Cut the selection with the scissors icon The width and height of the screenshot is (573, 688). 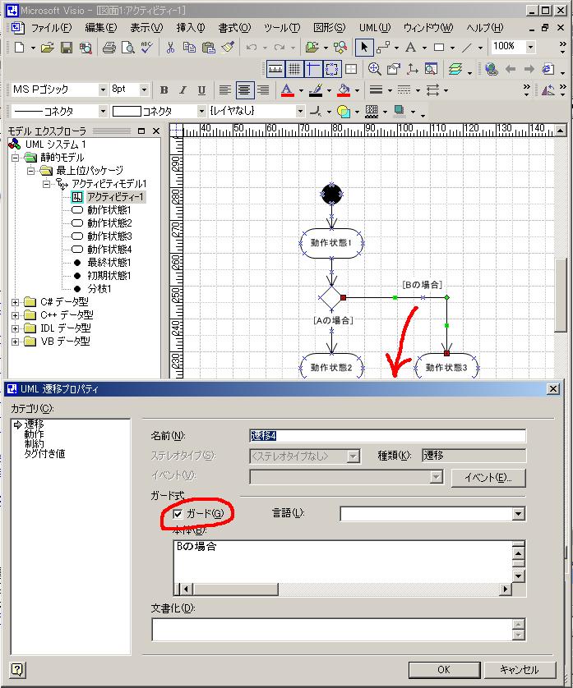pos(170,48)
